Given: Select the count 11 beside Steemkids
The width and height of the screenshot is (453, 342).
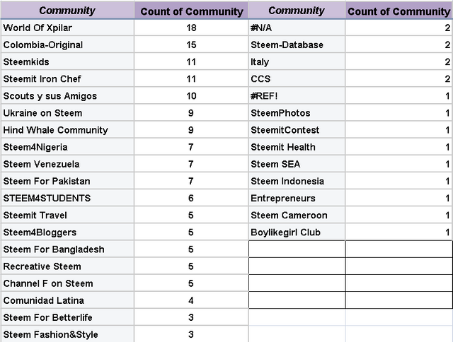Looking at the screenshot, I should [x=191, y=61].
